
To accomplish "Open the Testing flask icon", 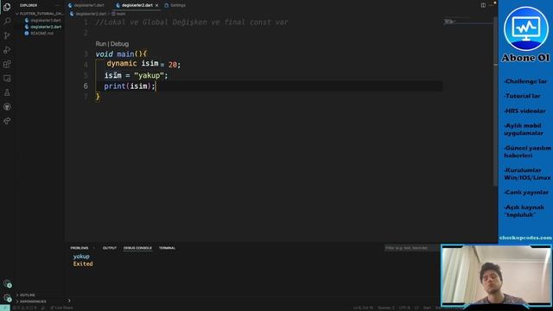I will pos(7,92).
